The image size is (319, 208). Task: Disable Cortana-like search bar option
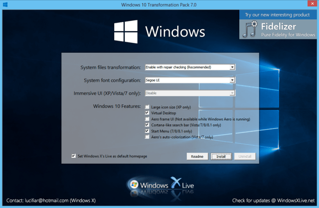coord(147,125)
